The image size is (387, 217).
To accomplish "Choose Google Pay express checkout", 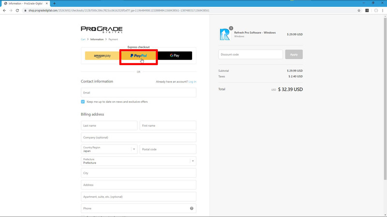I will click(175, 55).
